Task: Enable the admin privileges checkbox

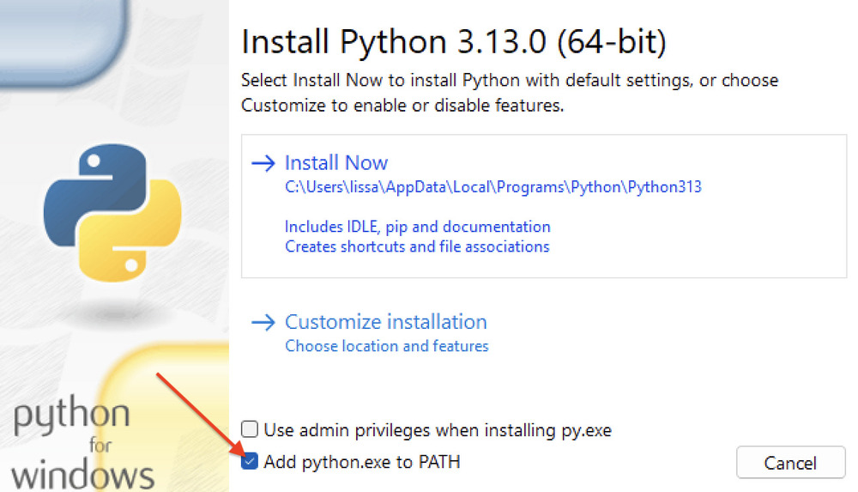Action: (250, 429)
